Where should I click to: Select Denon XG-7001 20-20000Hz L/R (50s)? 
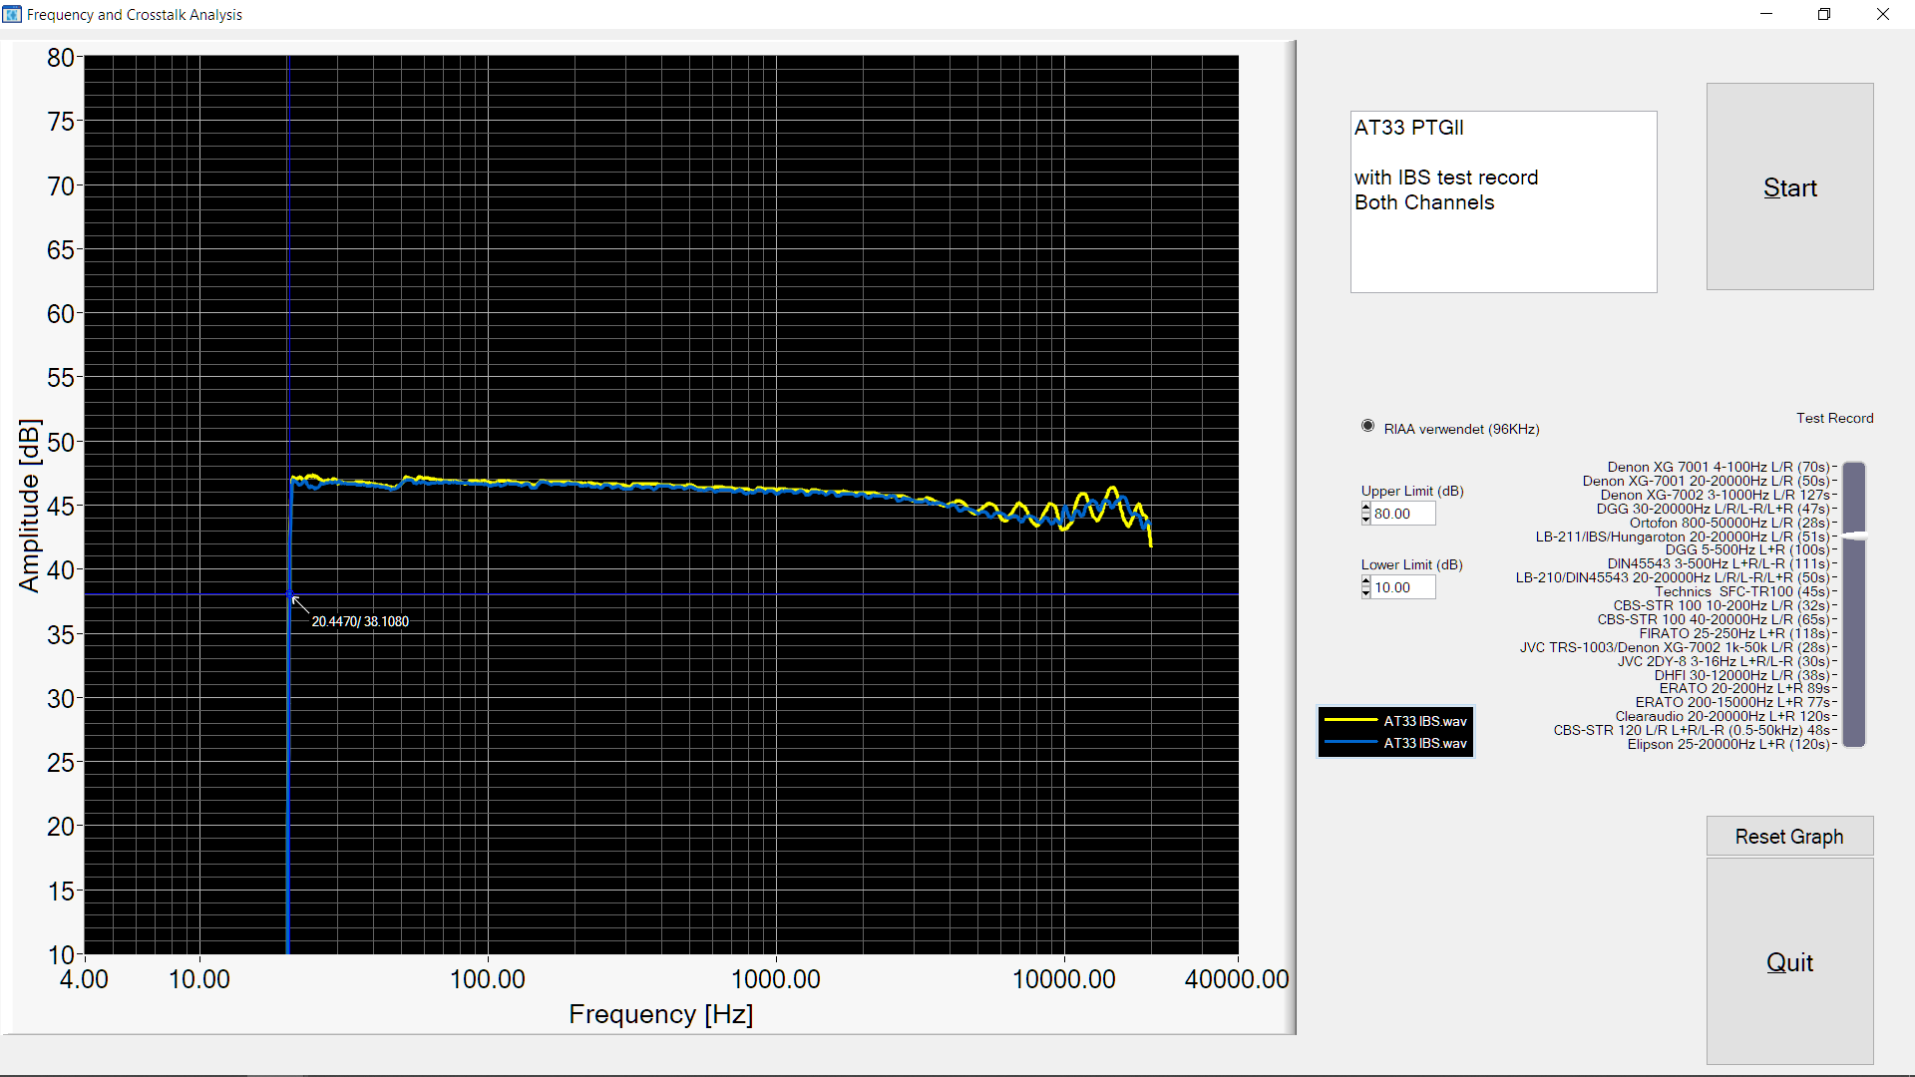[x=1707, y=481]
